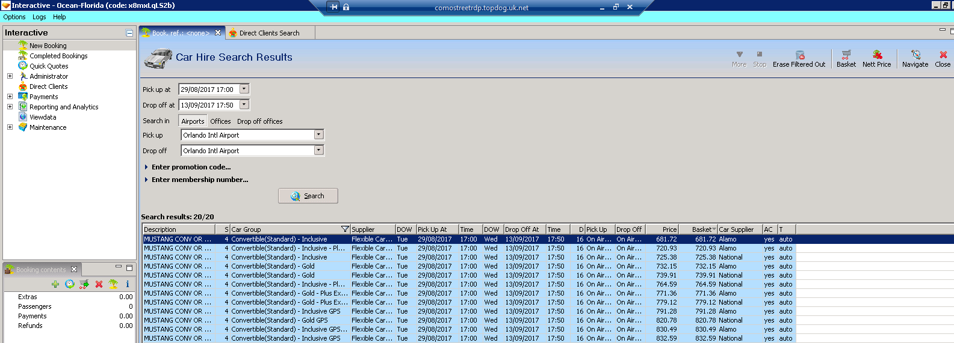This screenshot has height=343, width=954.
Task: Switch to the Direct Clients Search tab
Action: click(269, 33)
